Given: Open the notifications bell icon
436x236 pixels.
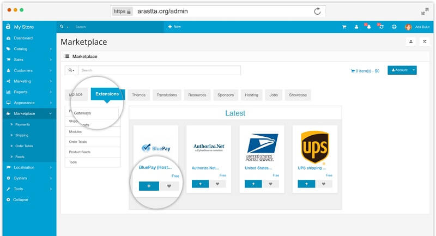Looking at the screenshot, I should 368,27.
